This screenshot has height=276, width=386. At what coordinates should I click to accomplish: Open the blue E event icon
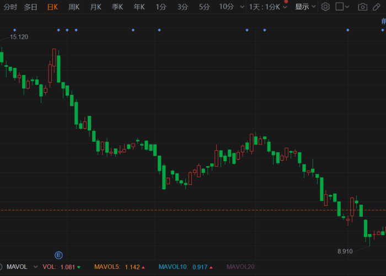pyautogui.click(x=58, y=255)
